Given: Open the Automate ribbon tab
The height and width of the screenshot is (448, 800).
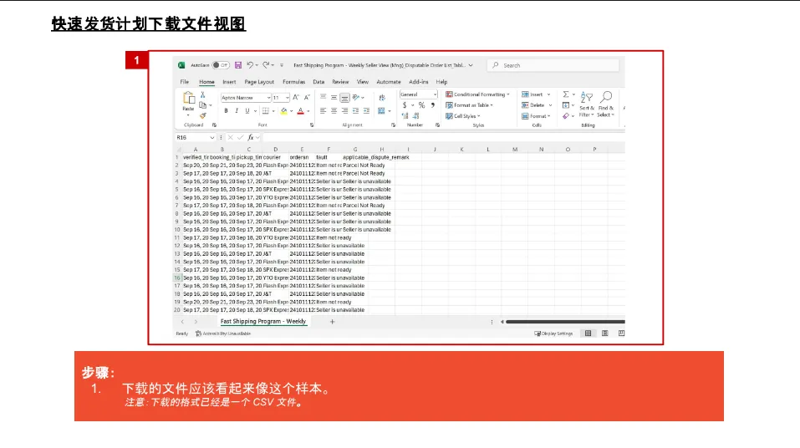Looking at the screenshot, I should 389,82.
